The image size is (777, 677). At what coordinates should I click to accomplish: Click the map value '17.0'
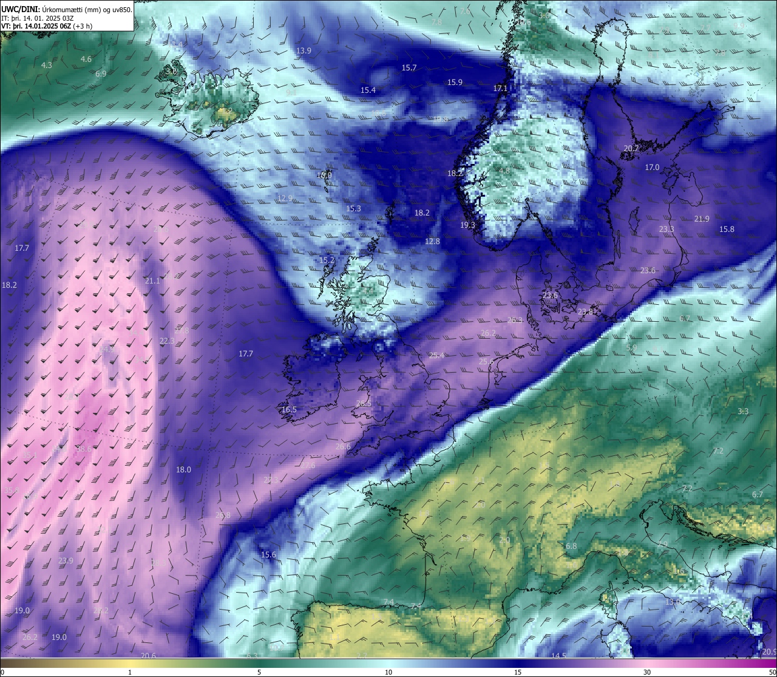[652, 167]
